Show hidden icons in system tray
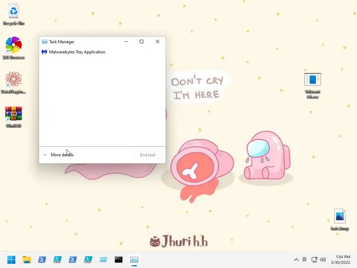Image resolution: width=357 pixels, height=268 pixels. coord(296,260)
